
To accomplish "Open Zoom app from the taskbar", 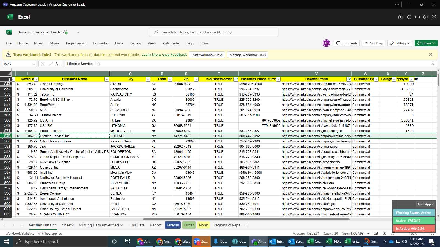I will [x=201, y=242].
